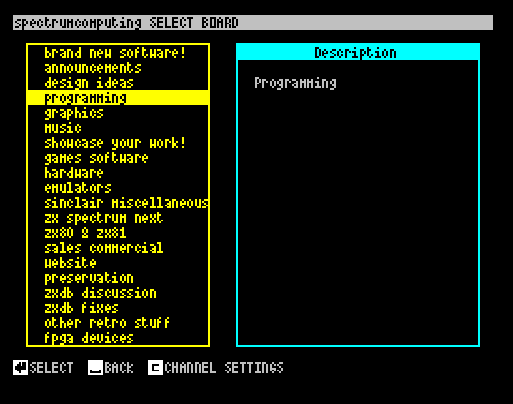Pick the 'music' board

(x=62, y=128)
